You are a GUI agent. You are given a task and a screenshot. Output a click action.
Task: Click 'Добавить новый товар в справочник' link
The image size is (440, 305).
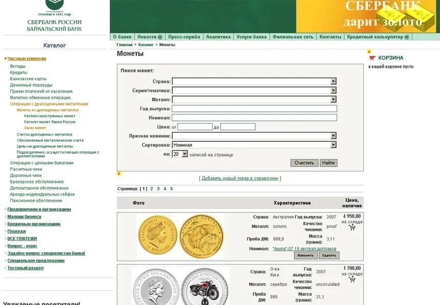[x=240, y=178]
